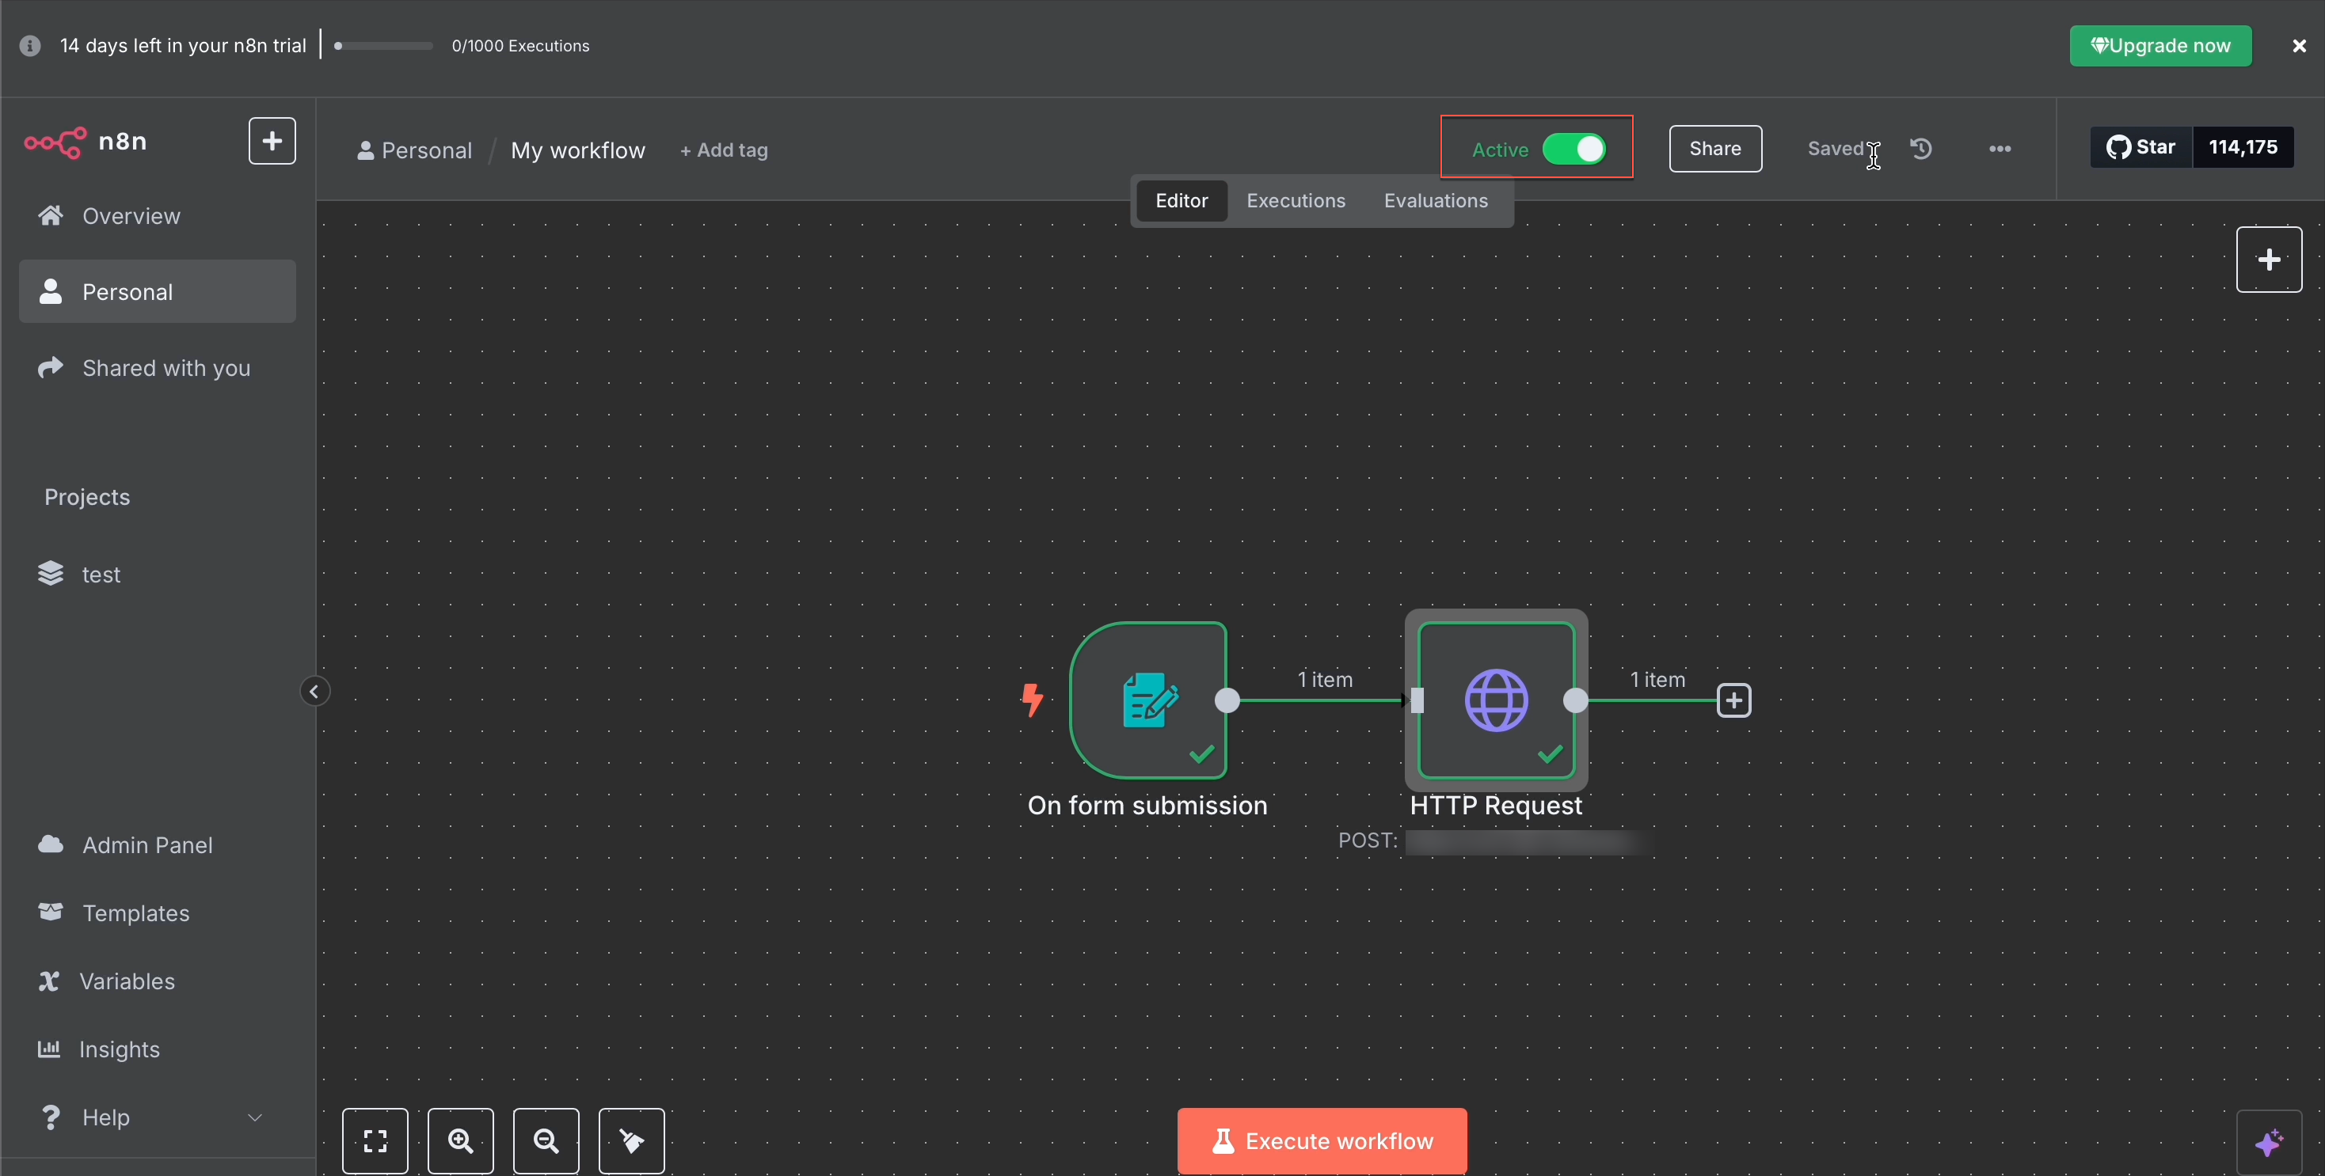The height and width of the screenshot is (1176, 2325).
Task: Click HTTP Request output connector
Action: coord(1575,700)
